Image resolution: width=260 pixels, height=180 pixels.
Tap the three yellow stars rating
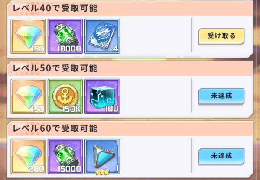(x=102, y=172)
